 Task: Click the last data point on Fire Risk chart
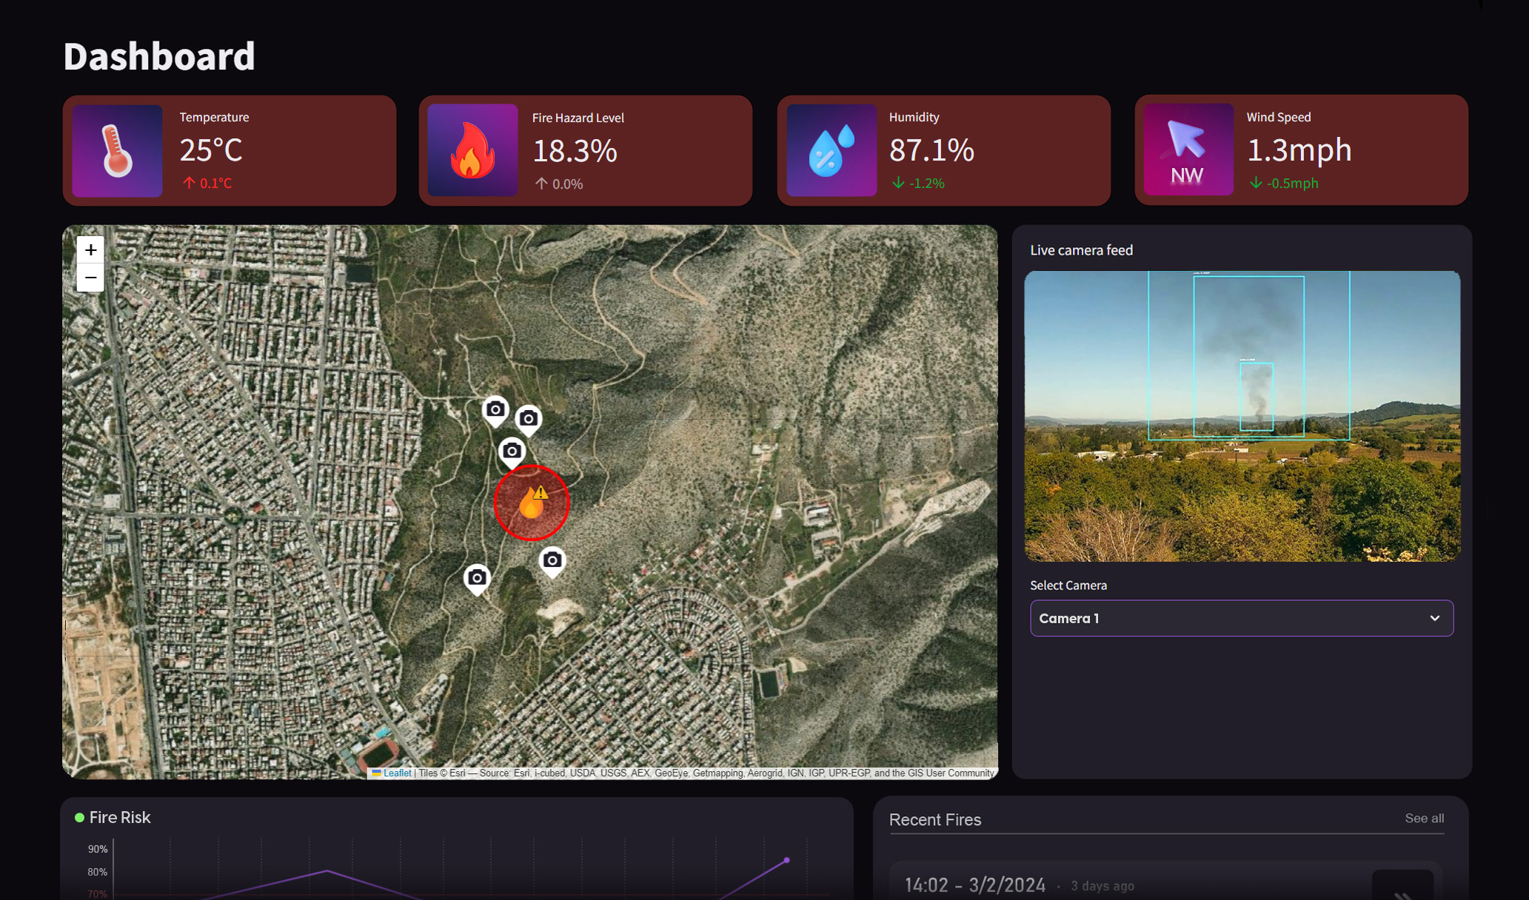pos(786,860)
